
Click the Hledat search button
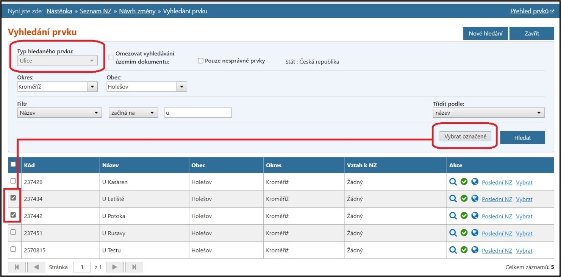pos(522,138)
